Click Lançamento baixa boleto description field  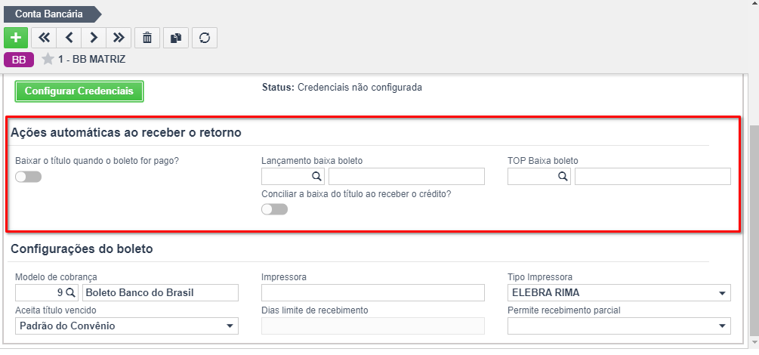point(406,177)
